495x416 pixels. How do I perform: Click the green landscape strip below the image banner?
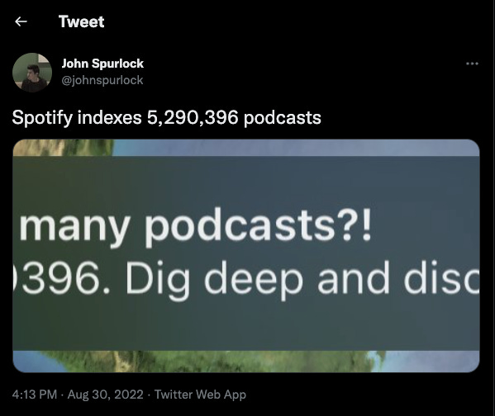[246, 362]
